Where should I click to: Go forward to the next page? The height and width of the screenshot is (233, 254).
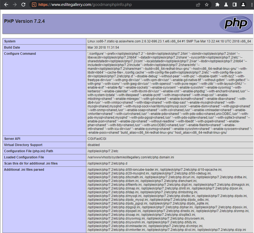pyautogui.click(x=15, y=5)
